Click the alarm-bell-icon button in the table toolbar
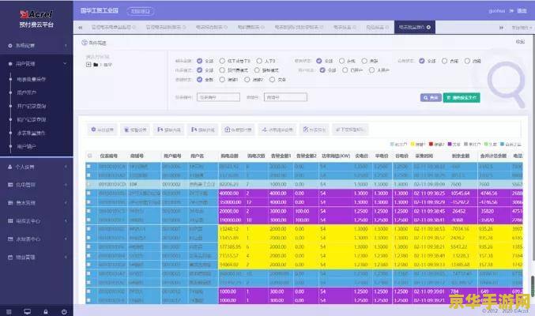The image size is (535, 316). click(135, 130)
